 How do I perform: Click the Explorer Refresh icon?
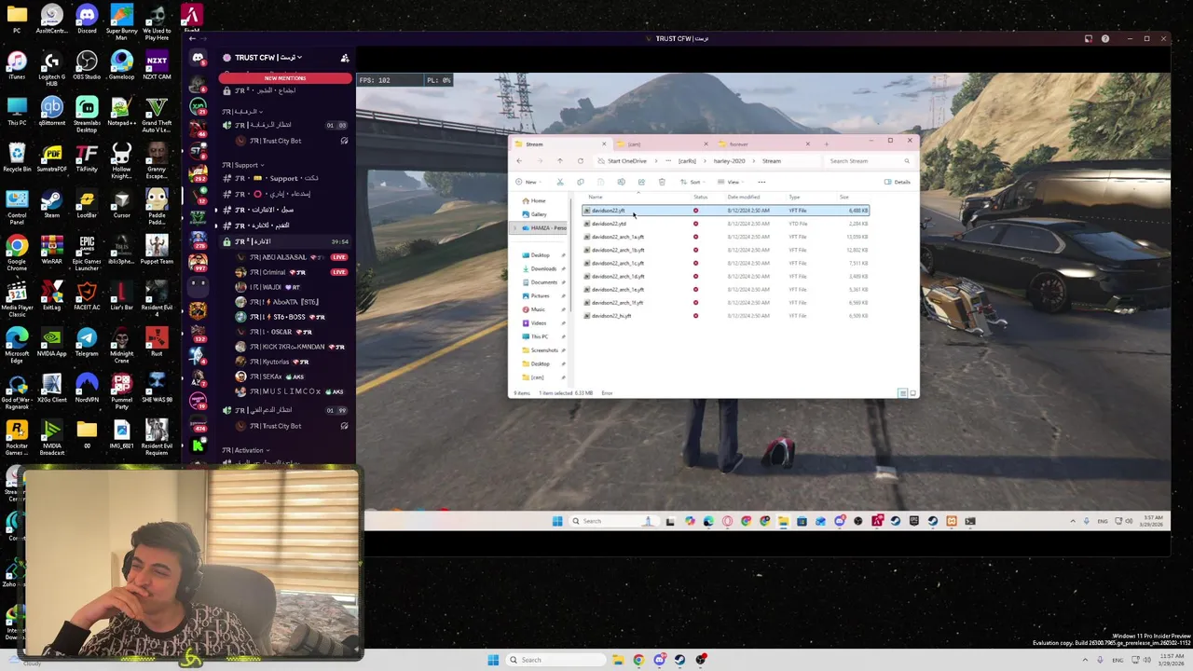tap(580, 160)
